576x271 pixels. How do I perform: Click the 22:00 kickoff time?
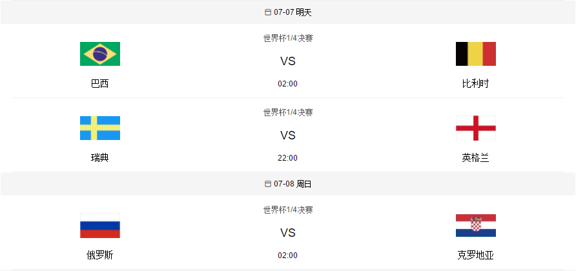coord(288,158)
